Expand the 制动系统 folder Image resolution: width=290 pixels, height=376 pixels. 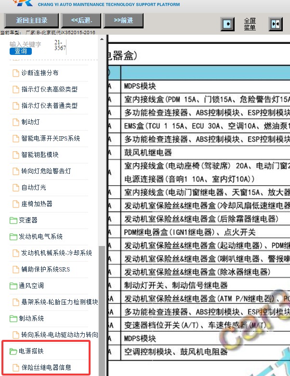tap(31, 318)
